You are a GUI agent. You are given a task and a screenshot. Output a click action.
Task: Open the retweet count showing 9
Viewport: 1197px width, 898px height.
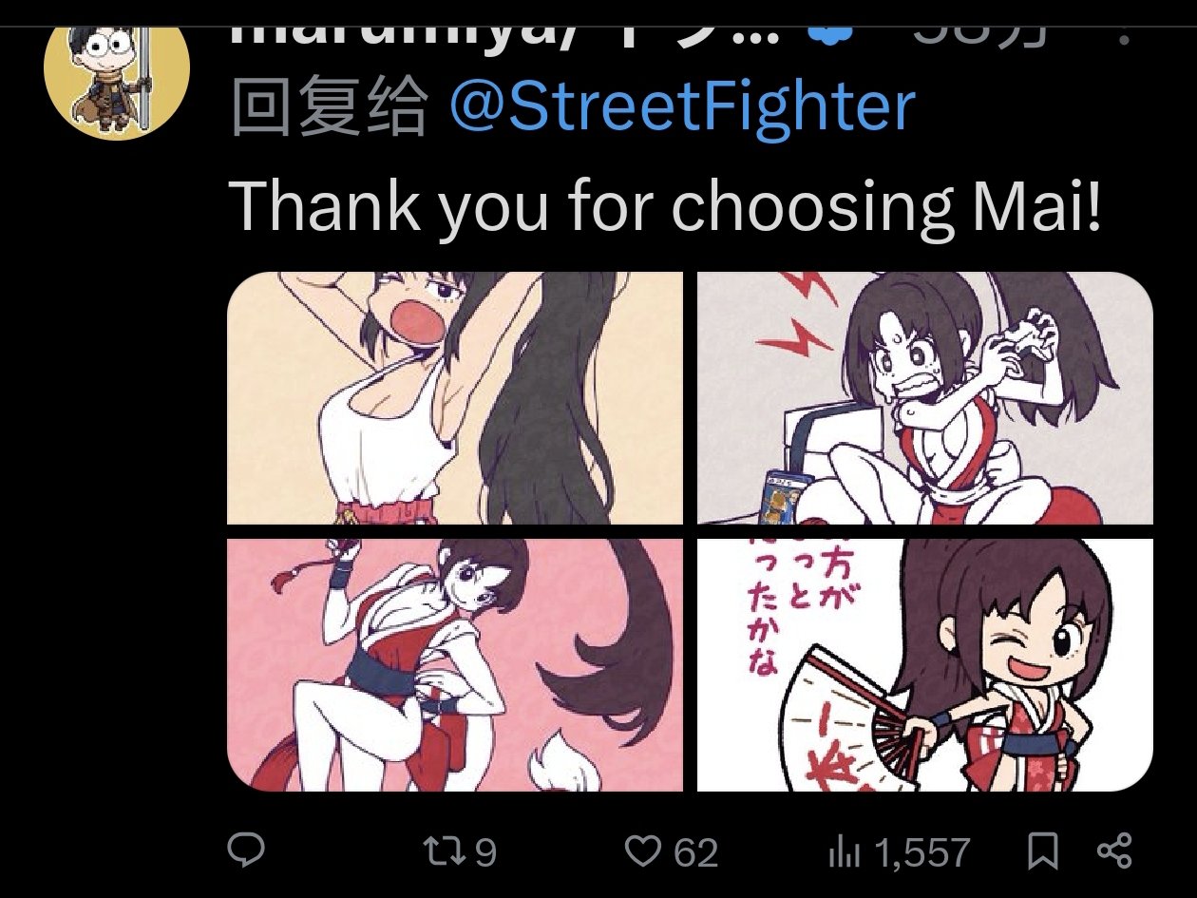(x=485, y=852)
